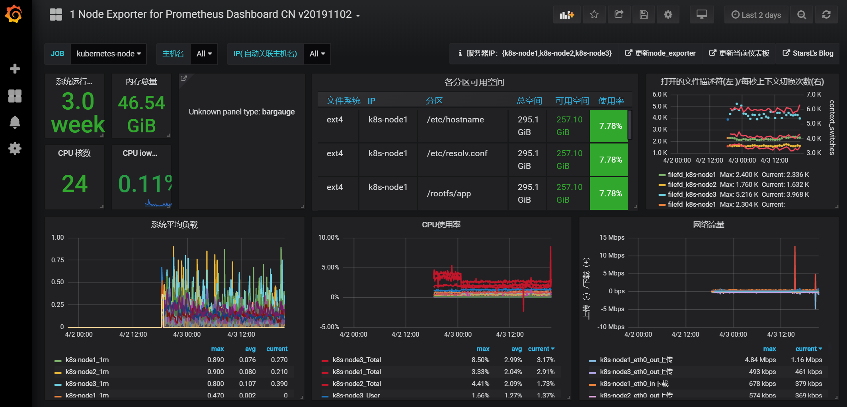This screenshot has height=407, width=847.
Task: Toggle k8s-node1_1m green series in legend
Action: coord(87,360)
